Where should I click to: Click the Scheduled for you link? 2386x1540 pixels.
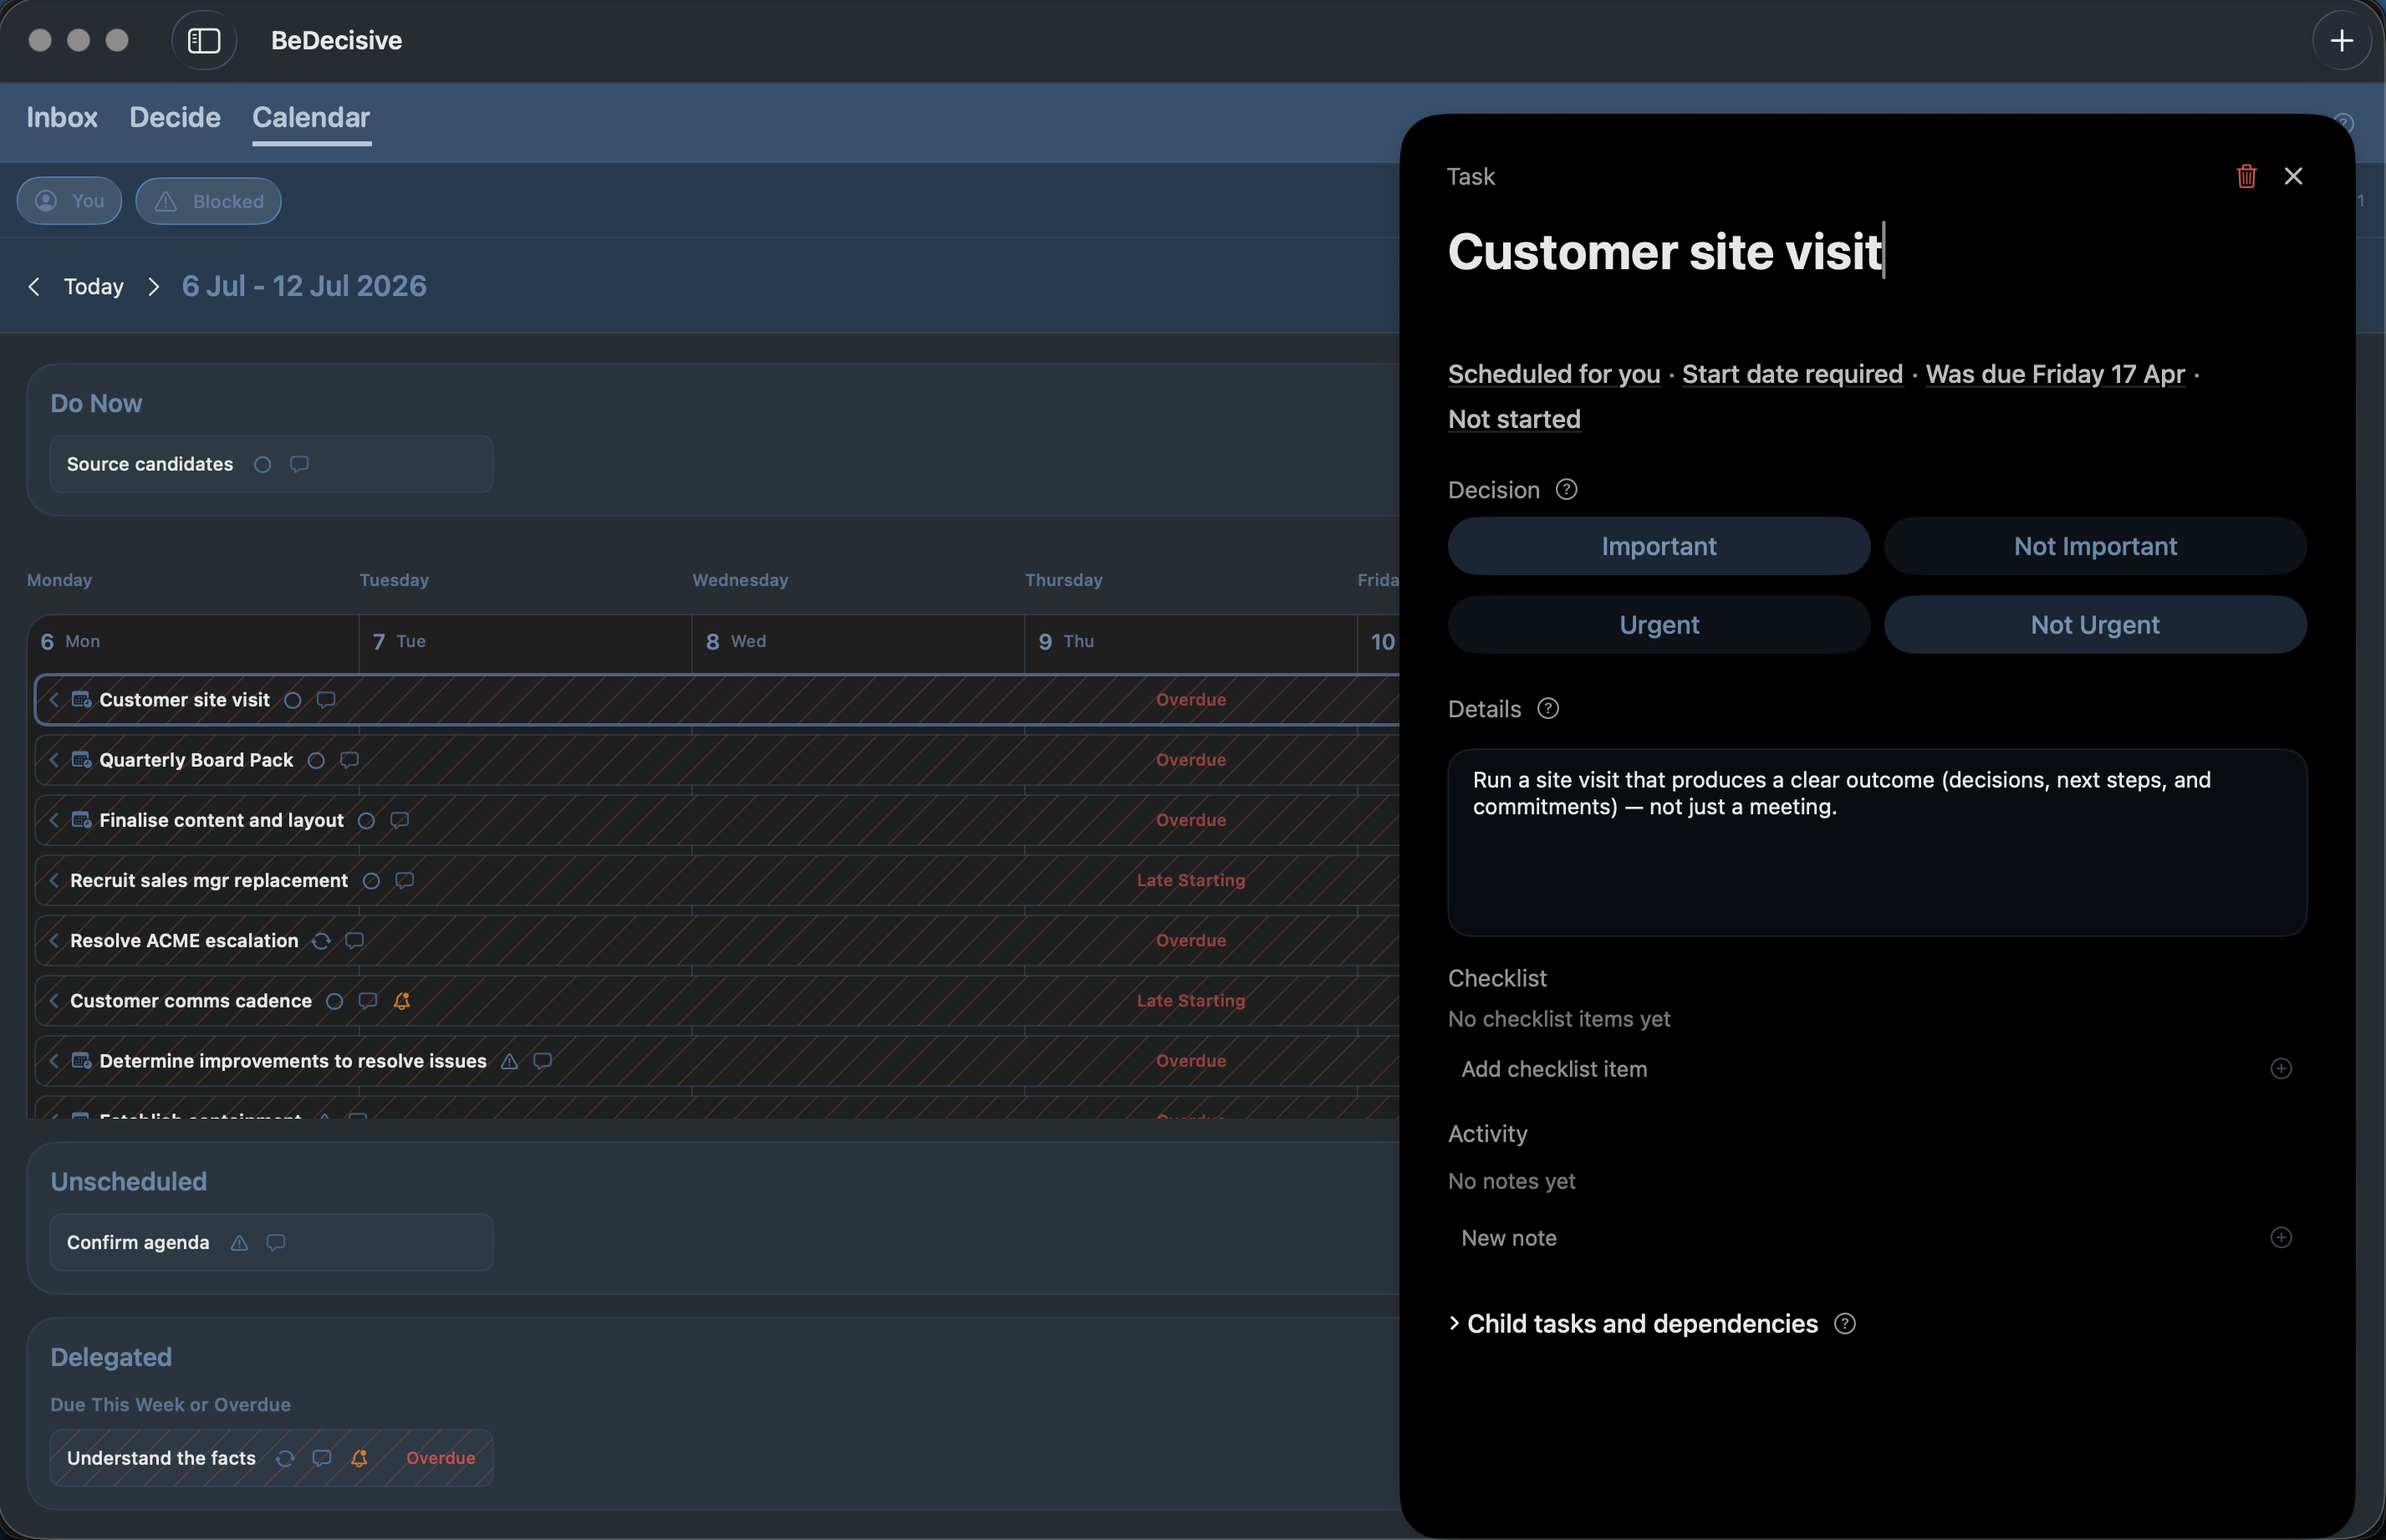(x=1553, y=374)
